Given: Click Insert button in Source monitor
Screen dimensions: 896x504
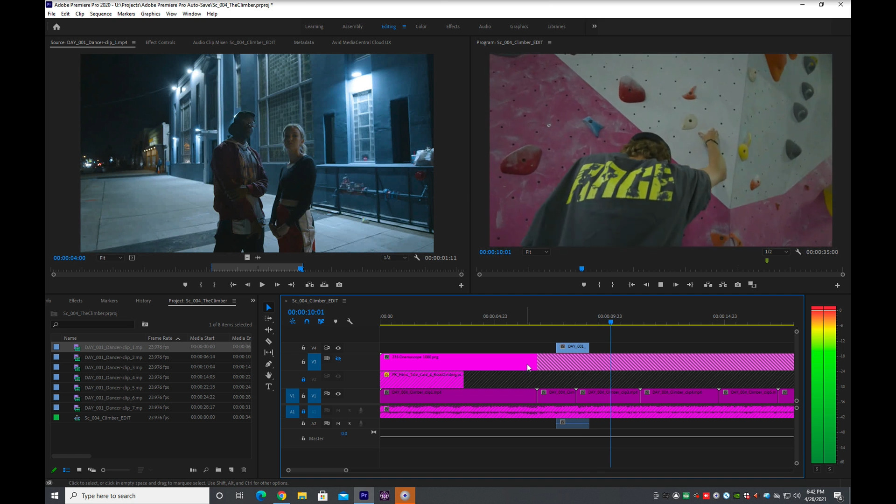Looking at the screenshot, I should click(x=309, y=285).
